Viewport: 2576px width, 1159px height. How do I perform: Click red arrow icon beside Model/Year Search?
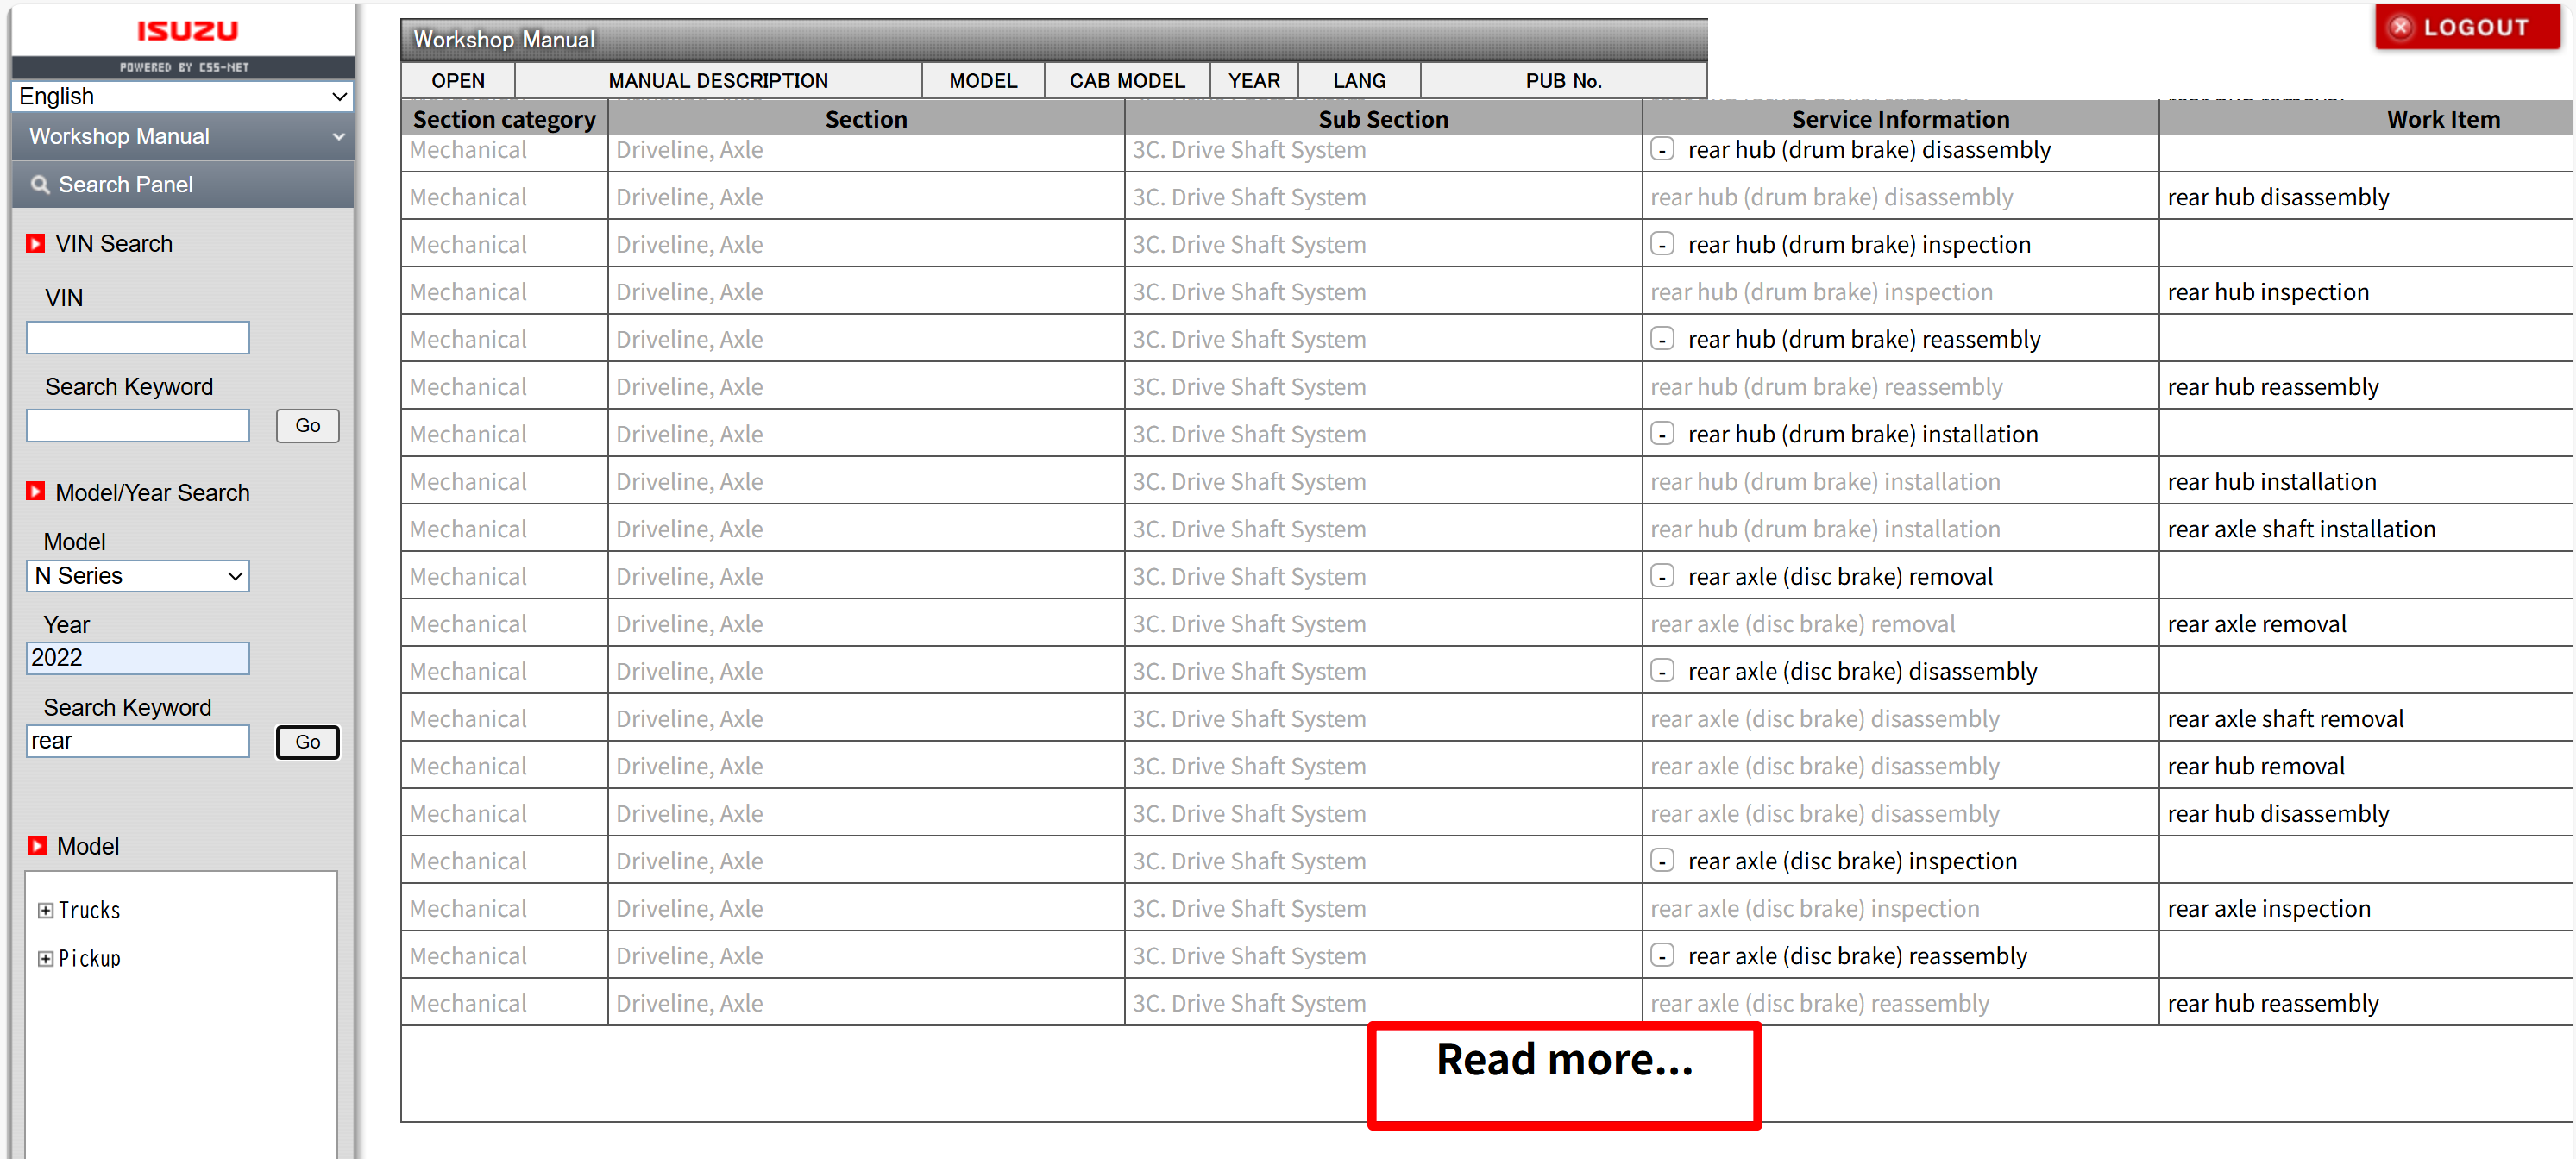36,491
